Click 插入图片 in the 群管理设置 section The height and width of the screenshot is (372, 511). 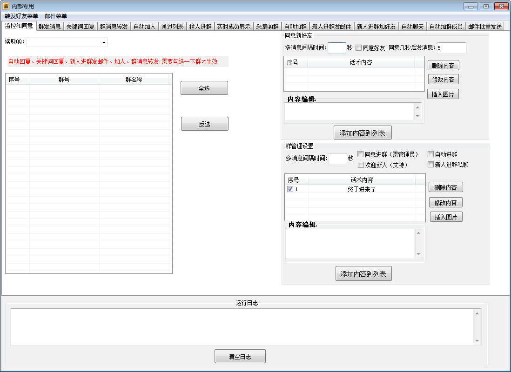[446, 216]
